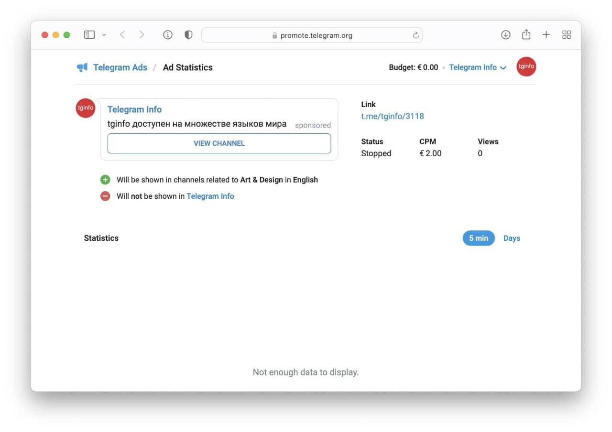Expand the Telegram Info account dropdown
The height and width of the screenshot is (432, 612).
(x=477, y=67)
